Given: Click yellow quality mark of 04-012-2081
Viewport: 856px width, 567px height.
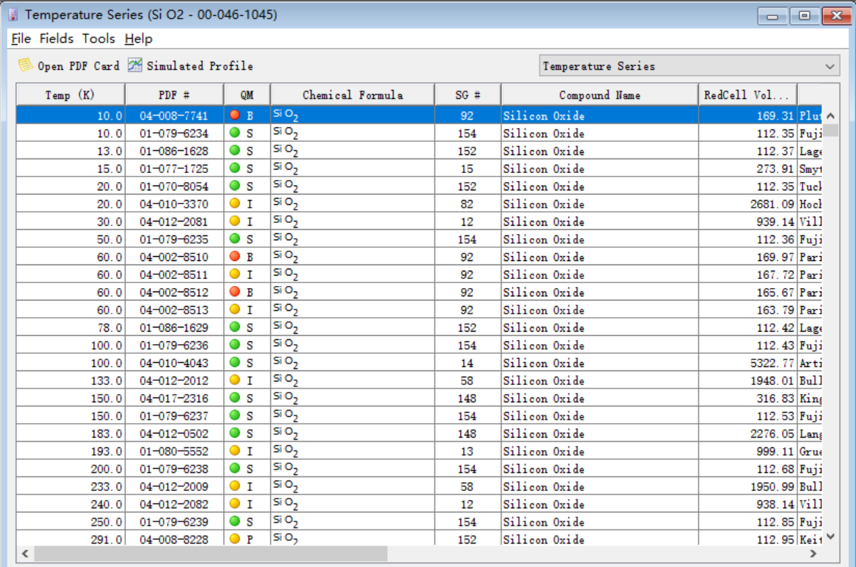Looking at the screenshot, I should point(235,221).
